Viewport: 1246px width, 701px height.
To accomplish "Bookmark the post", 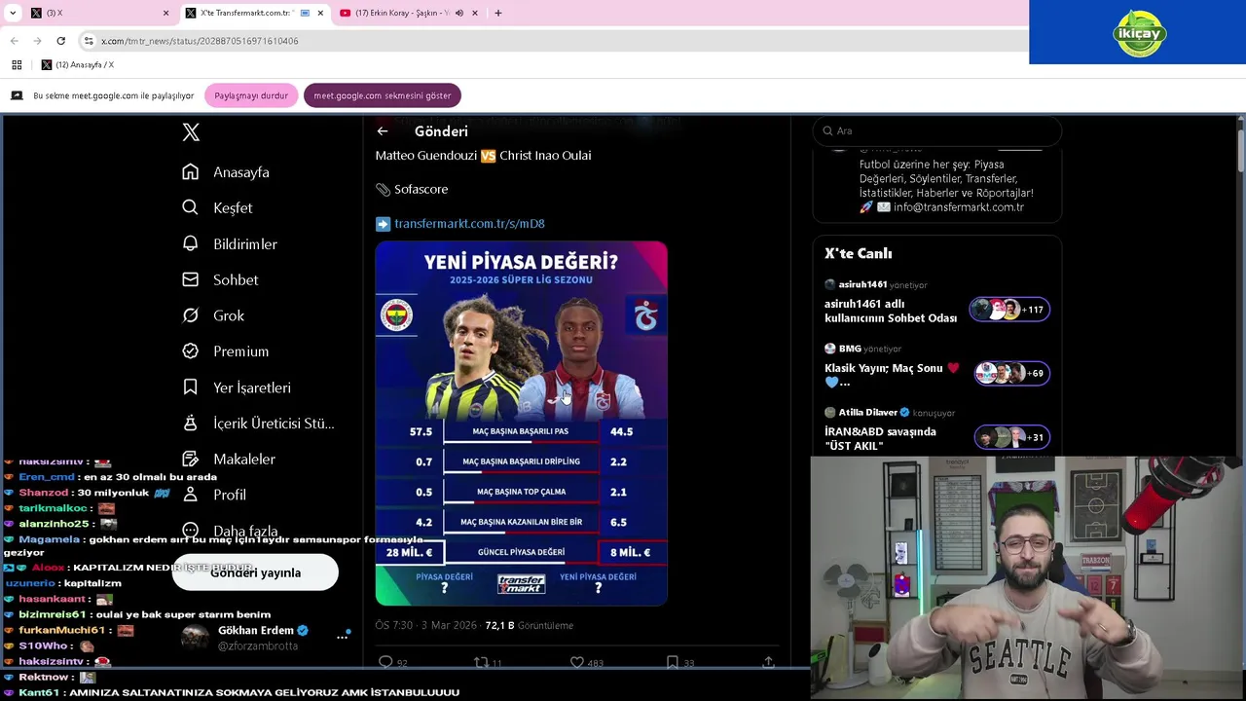I will pos(673,662).
